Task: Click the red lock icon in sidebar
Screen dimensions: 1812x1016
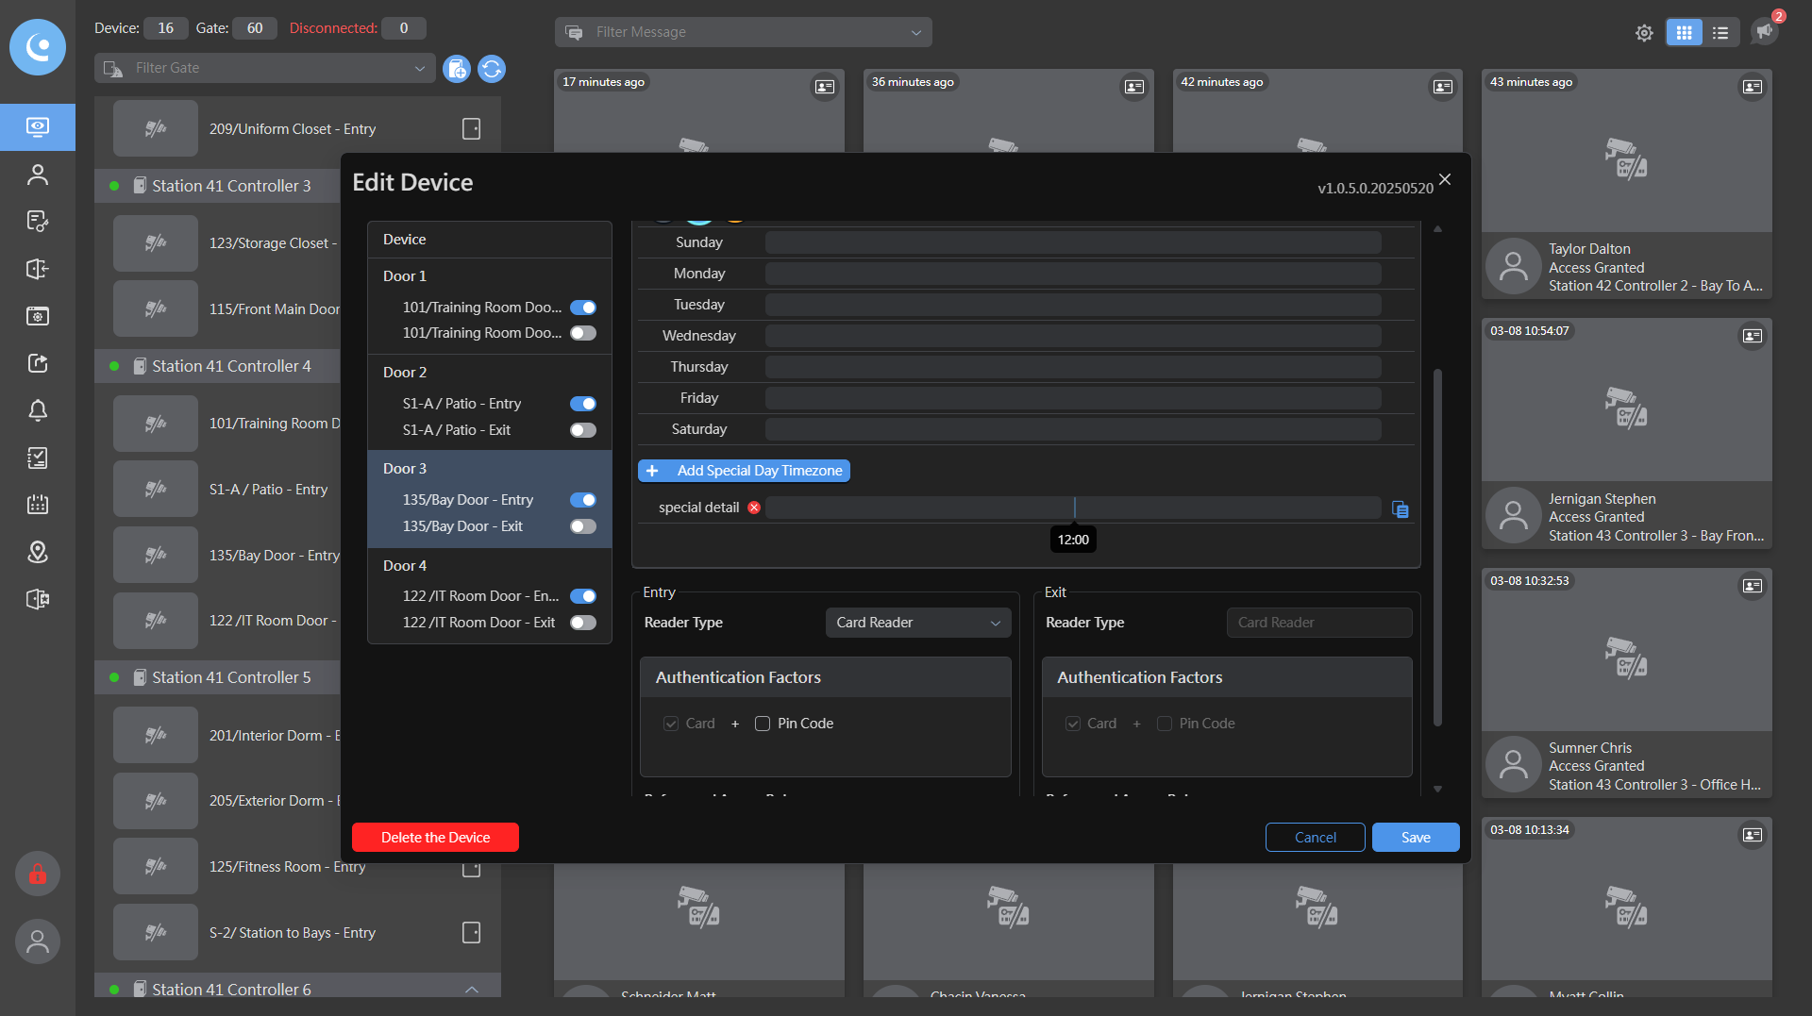Action: 38,874
